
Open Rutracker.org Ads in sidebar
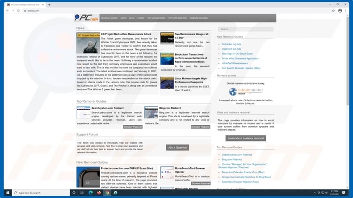[x=231, y=44]
